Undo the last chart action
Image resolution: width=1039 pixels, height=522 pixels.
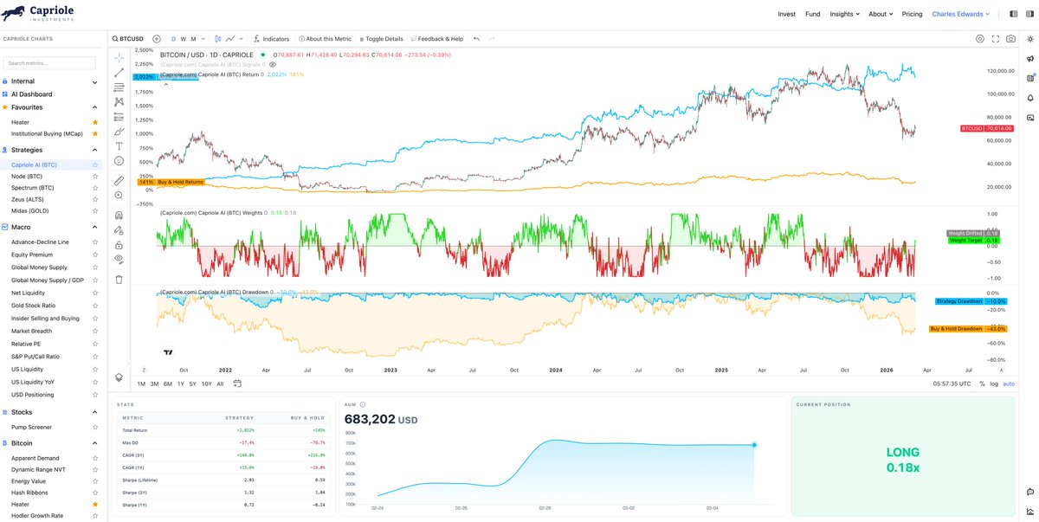476,39
